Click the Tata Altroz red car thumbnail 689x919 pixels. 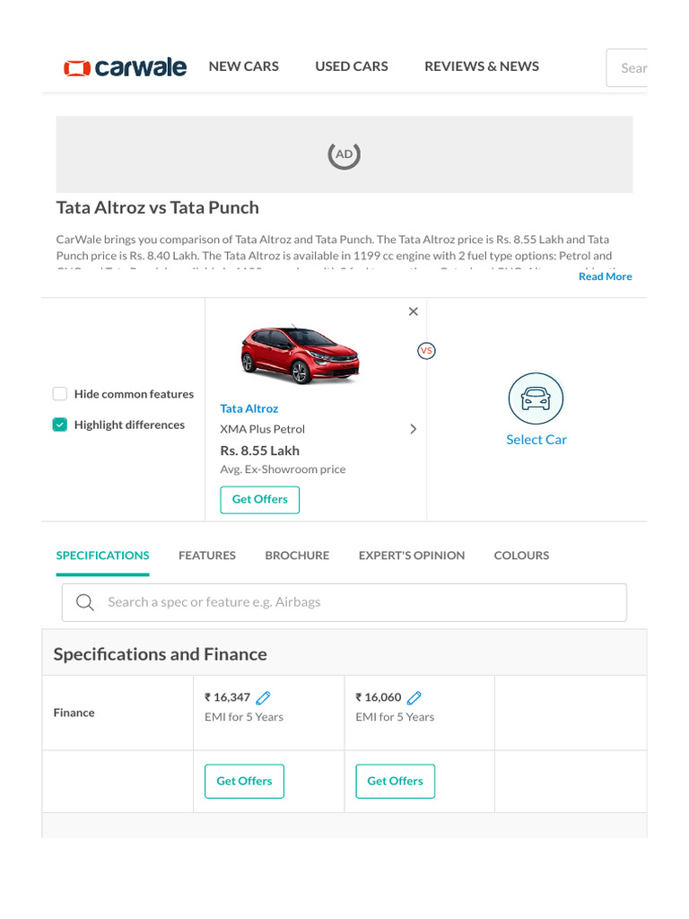[x=301, y=354]
